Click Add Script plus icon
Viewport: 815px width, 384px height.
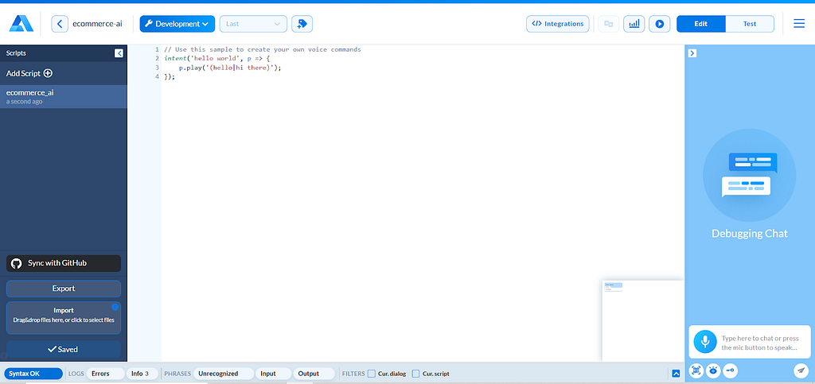point(48,73)
